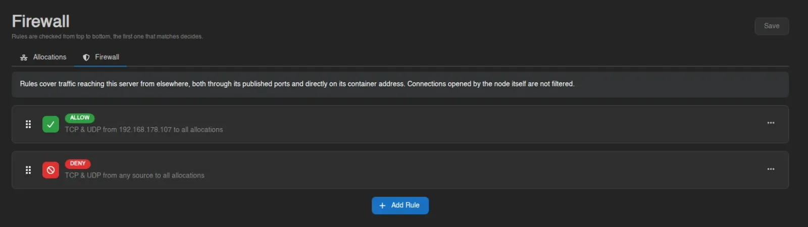This screenshot has height=227, width=808.
Task: Click the subtitle about rule checking order
Action: coord(107,36)
